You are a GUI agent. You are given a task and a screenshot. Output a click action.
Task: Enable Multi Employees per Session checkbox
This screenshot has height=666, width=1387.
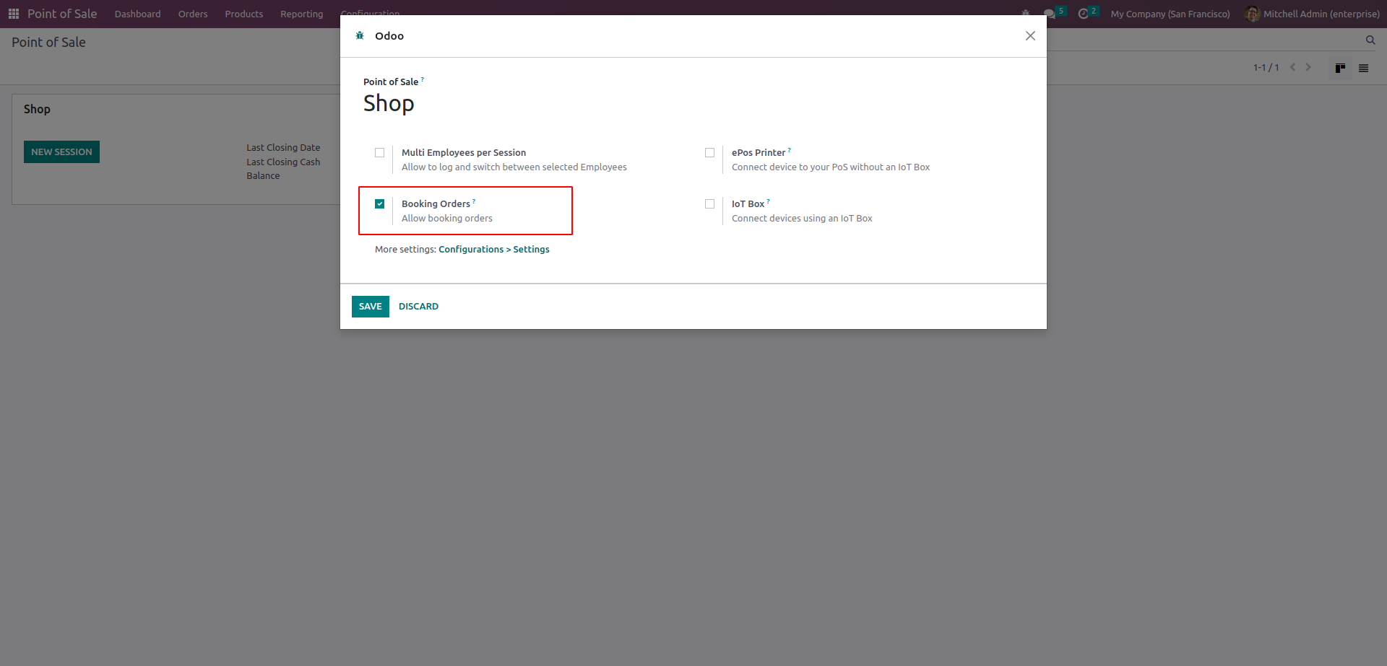tap(380, 153)
